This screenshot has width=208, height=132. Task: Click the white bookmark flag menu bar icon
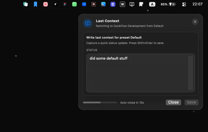[x=141, y=4]
